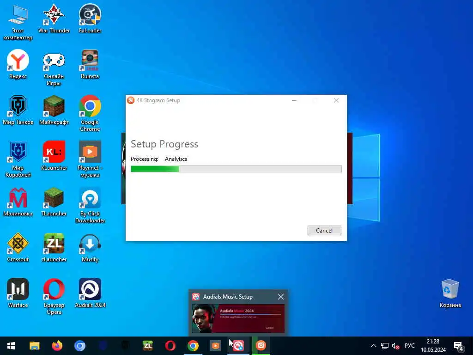Screen dimensions: 473x355
Task: Launch the TLauncher desktop icon
Action: 54,202
